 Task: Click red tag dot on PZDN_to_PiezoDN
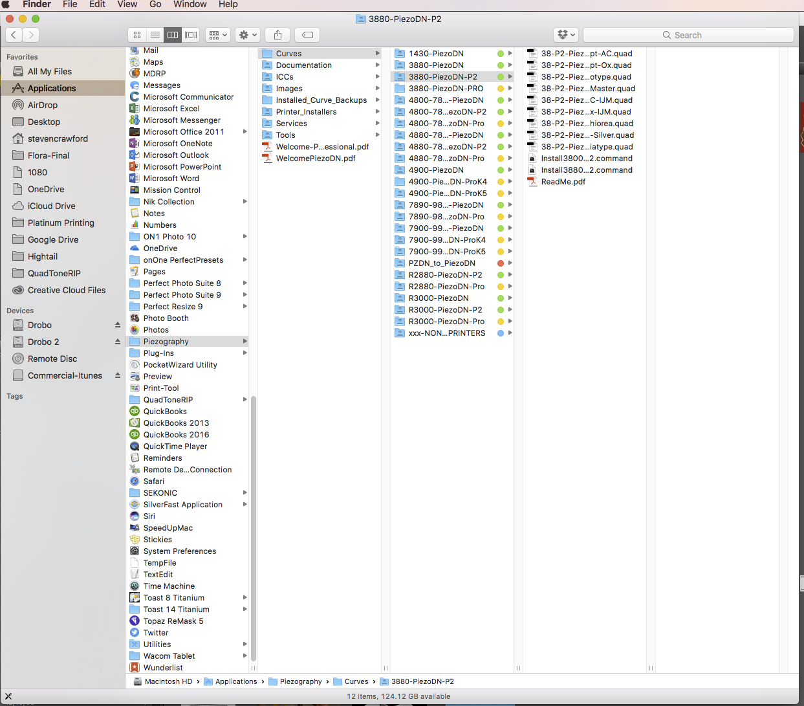coord(501,263)
